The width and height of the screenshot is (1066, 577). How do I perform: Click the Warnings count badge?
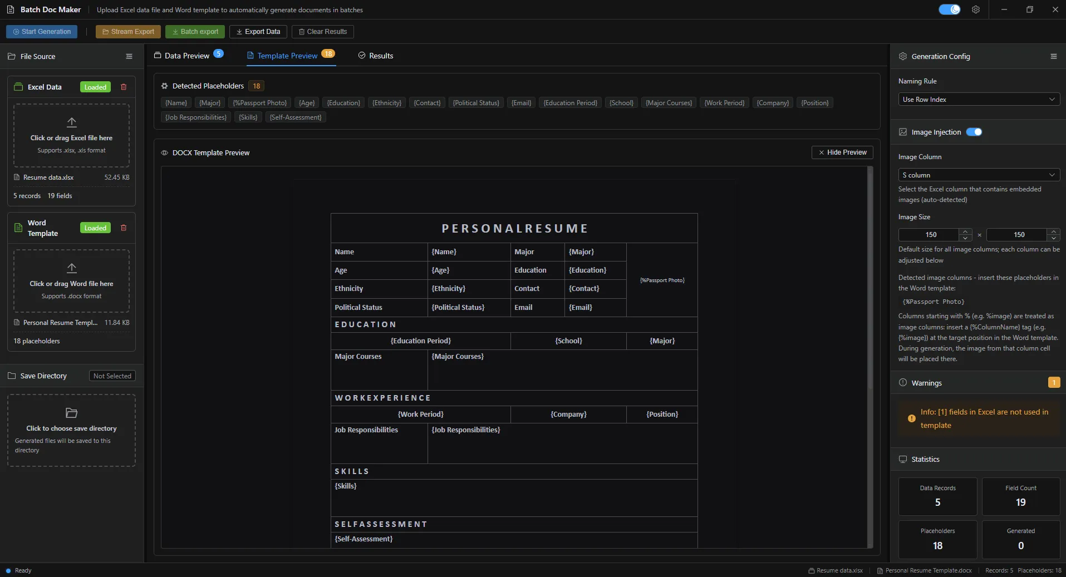pyautogui.click(x=1054, y=382)
